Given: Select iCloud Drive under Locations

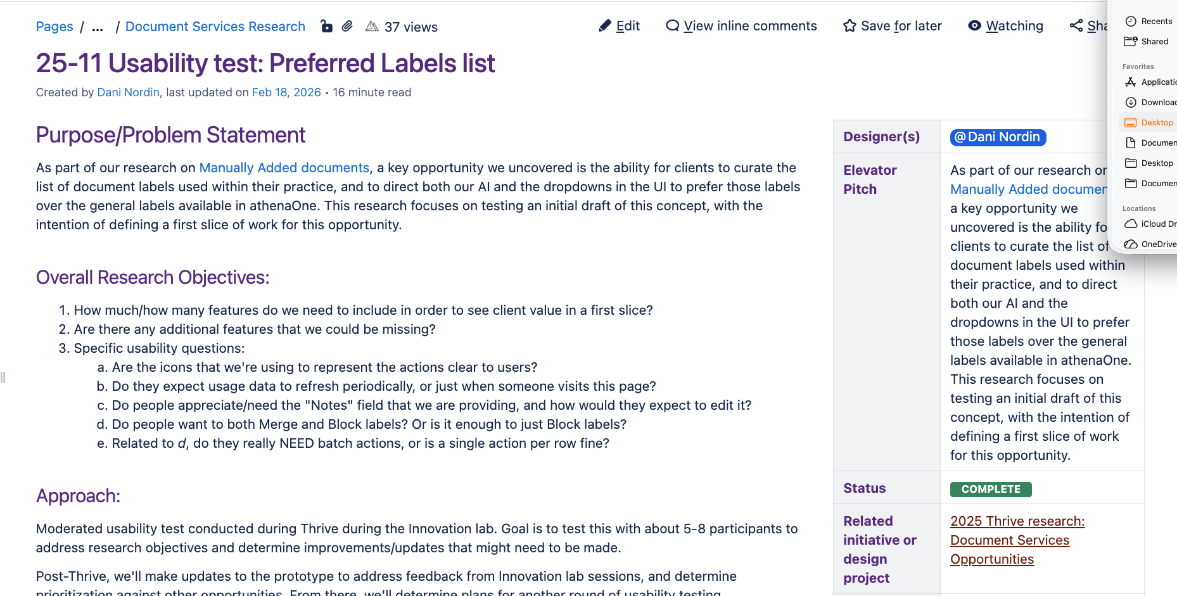Looking at the screenshot, I should coord(1158,224).
